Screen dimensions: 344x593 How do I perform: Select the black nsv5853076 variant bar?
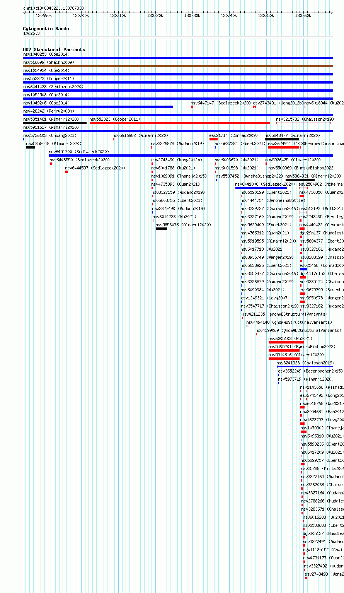pos(161,229)
